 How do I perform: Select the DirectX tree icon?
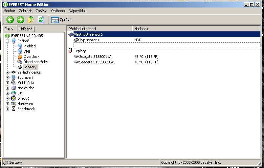point(13,98)
